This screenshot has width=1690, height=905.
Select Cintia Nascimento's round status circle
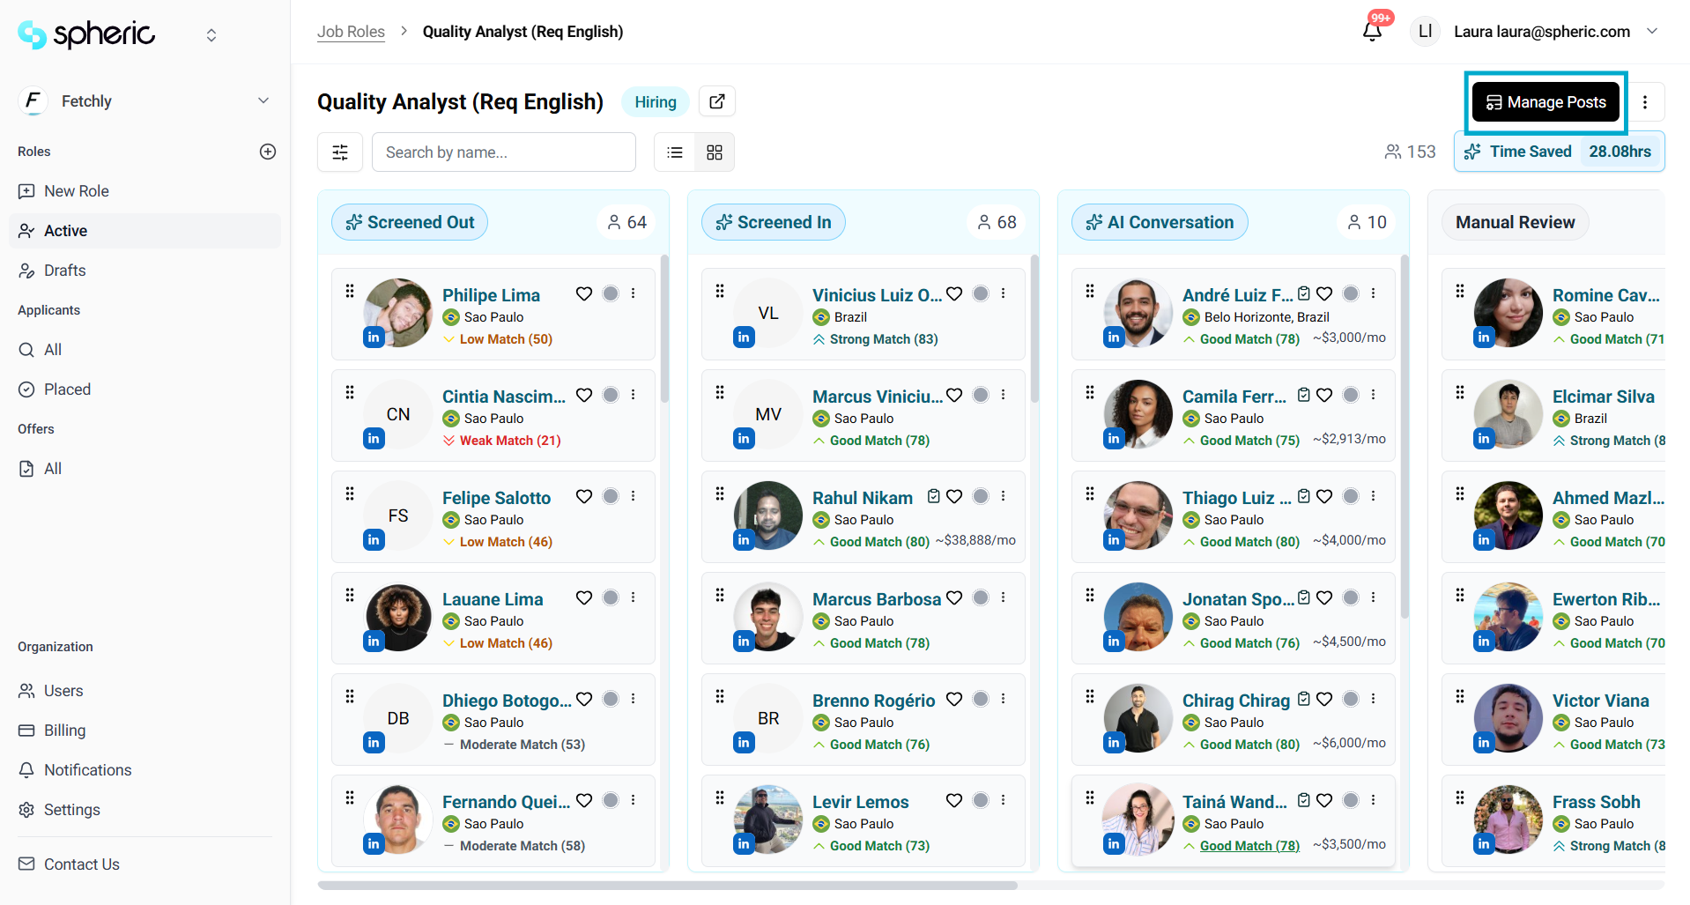(611, 395)
